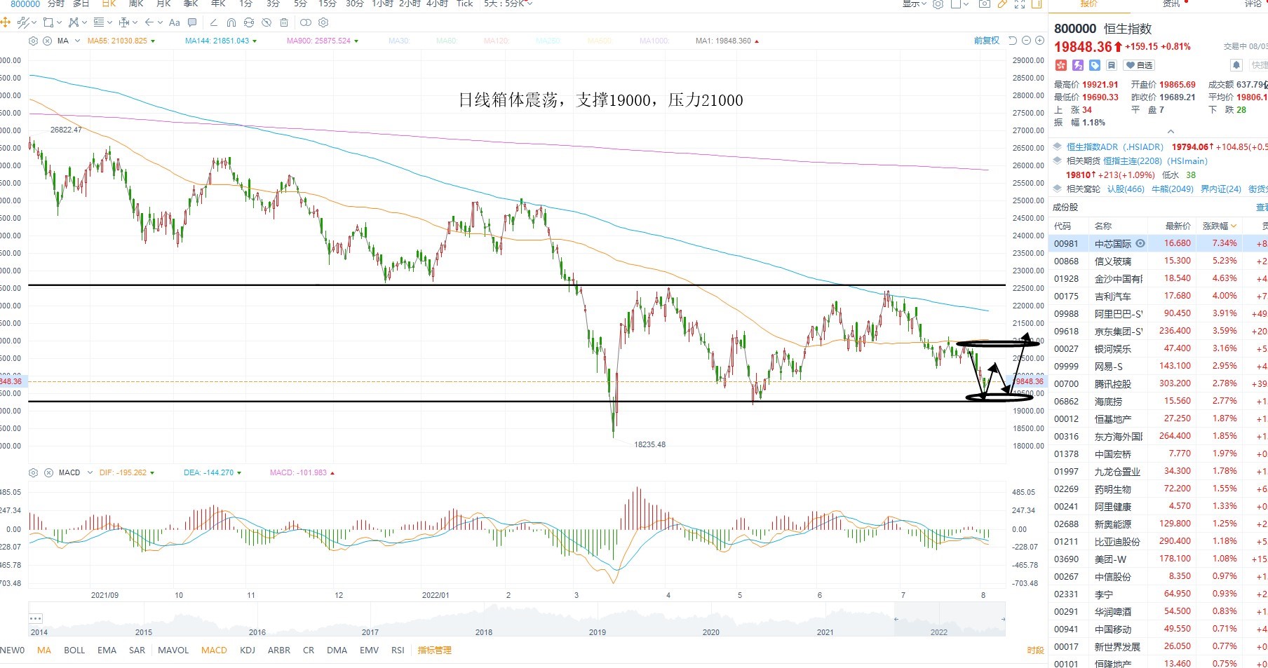This screenshot has width=1268, height=668.
Task: Open the notes icon beside 自选
Action: [x=1112, y=65]
